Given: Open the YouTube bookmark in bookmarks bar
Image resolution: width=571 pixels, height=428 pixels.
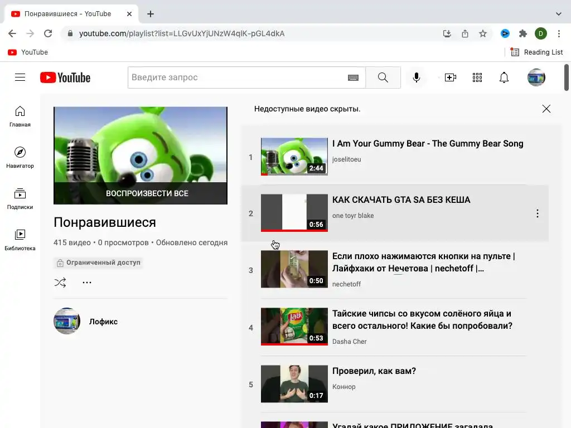Looking at the screenshot, I should [28, 52].
